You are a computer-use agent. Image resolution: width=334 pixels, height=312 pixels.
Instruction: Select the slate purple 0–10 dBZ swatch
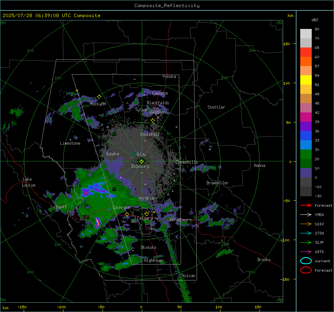[x=306, y=173]
